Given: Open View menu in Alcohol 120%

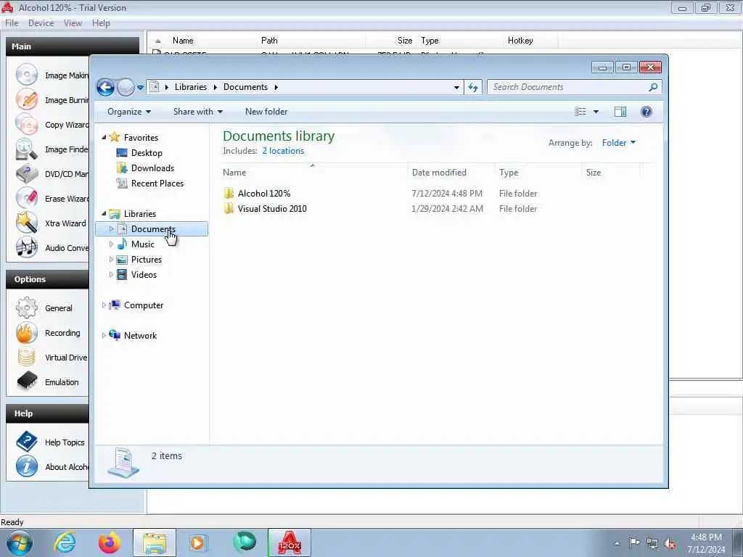Looking at the screenshot, I should [73, 22].
